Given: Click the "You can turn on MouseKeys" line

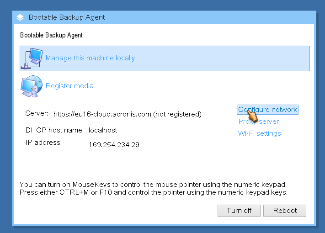Looking at the screenshot, I should [x=153, y=185].
